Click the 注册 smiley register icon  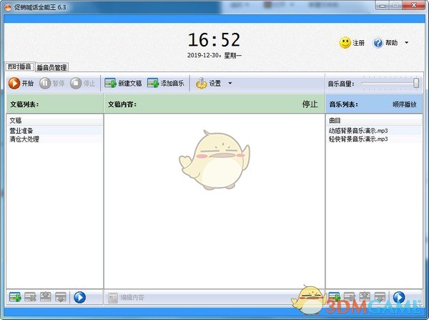pyautogui.click(x=345, y=43)
